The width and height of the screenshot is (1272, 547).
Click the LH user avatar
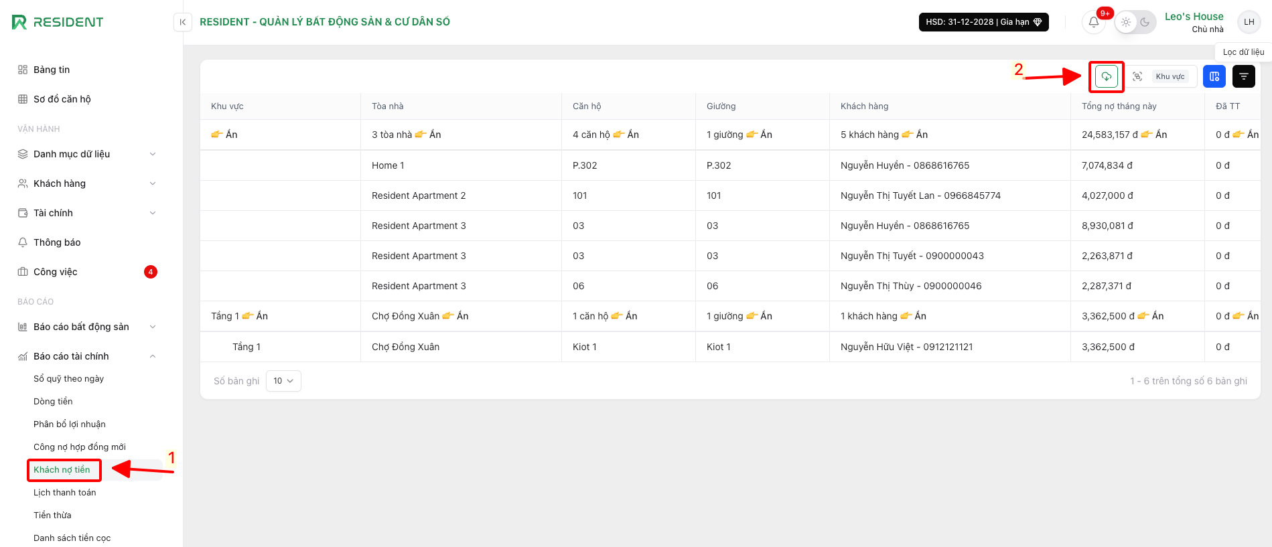coord(1249,22)
